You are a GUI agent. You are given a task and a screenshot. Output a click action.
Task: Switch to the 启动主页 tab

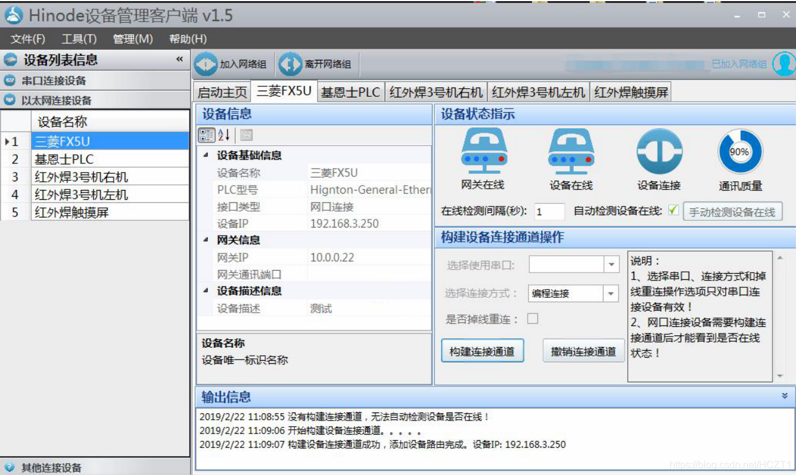coord(222,92)
